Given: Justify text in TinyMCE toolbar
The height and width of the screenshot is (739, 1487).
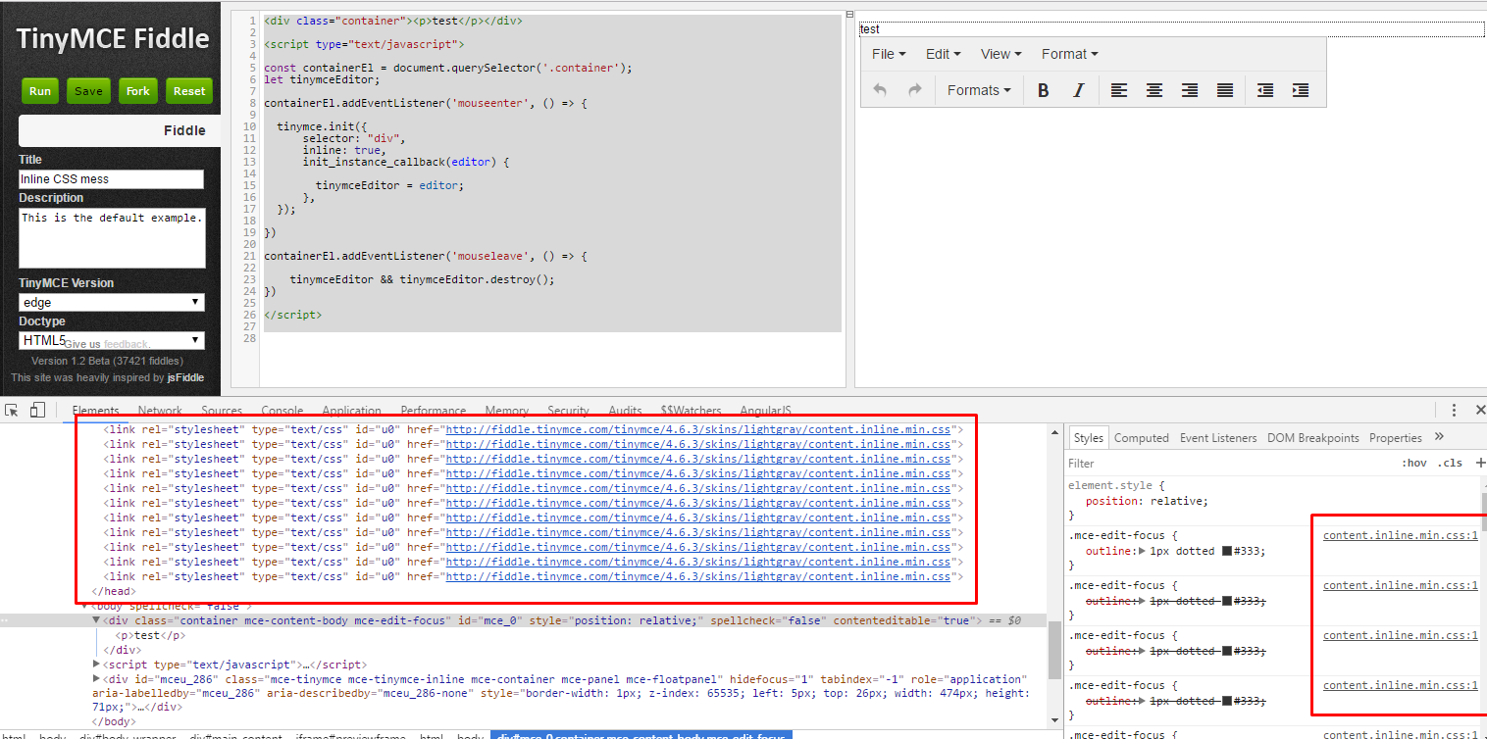Looking at the screenshot, I should coord(1225,90).
